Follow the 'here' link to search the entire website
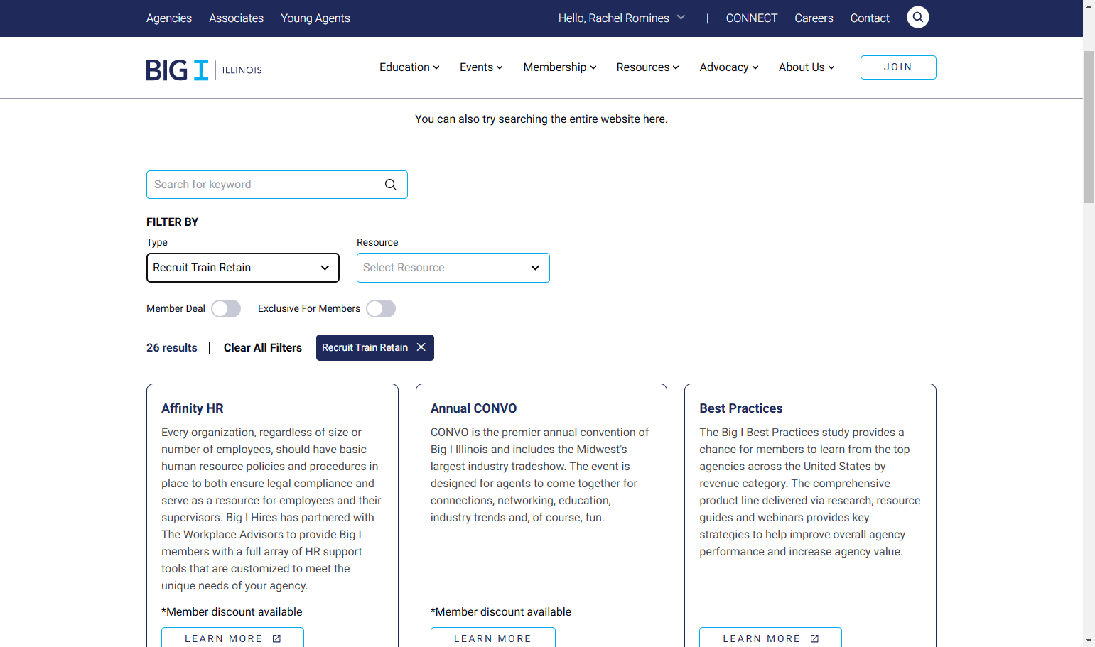The height and width of the screenshot is (647, 1095). point(654,119)
